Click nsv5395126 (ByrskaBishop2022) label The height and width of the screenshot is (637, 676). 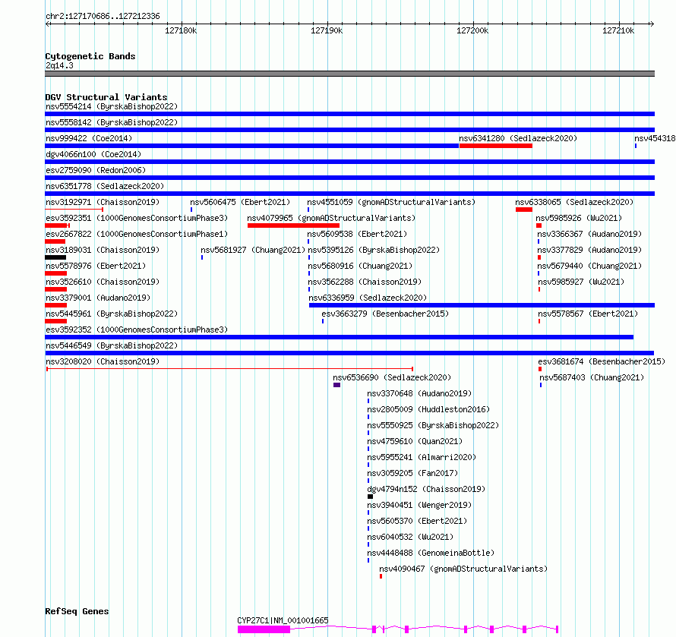374,250
